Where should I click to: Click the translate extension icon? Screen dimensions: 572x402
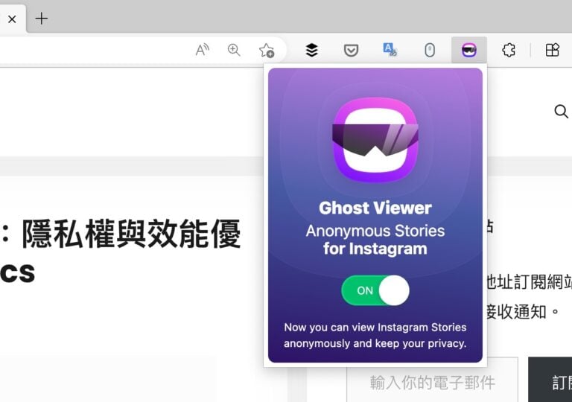390,50
